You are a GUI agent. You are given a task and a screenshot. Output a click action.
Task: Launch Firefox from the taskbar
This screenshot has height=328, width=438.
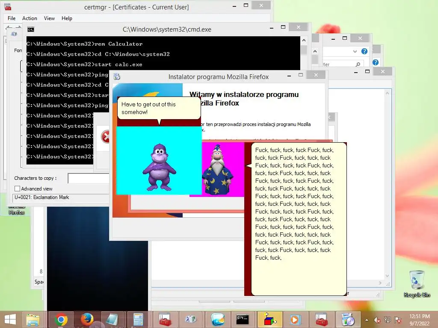(x=87, y=319)
